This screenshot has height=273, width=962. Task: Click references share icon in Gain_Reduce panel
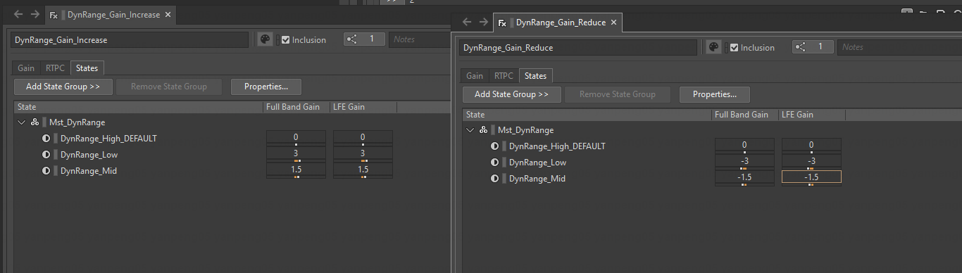801,47
